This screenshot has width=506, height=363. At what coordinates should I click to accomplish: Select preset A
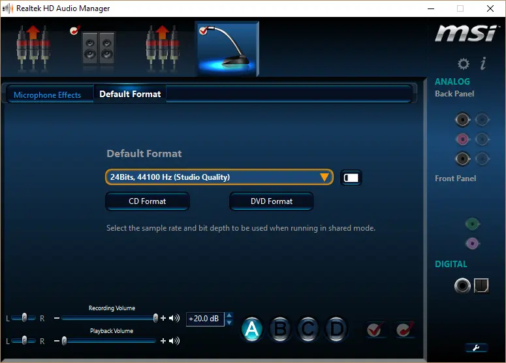pos(252,329)
